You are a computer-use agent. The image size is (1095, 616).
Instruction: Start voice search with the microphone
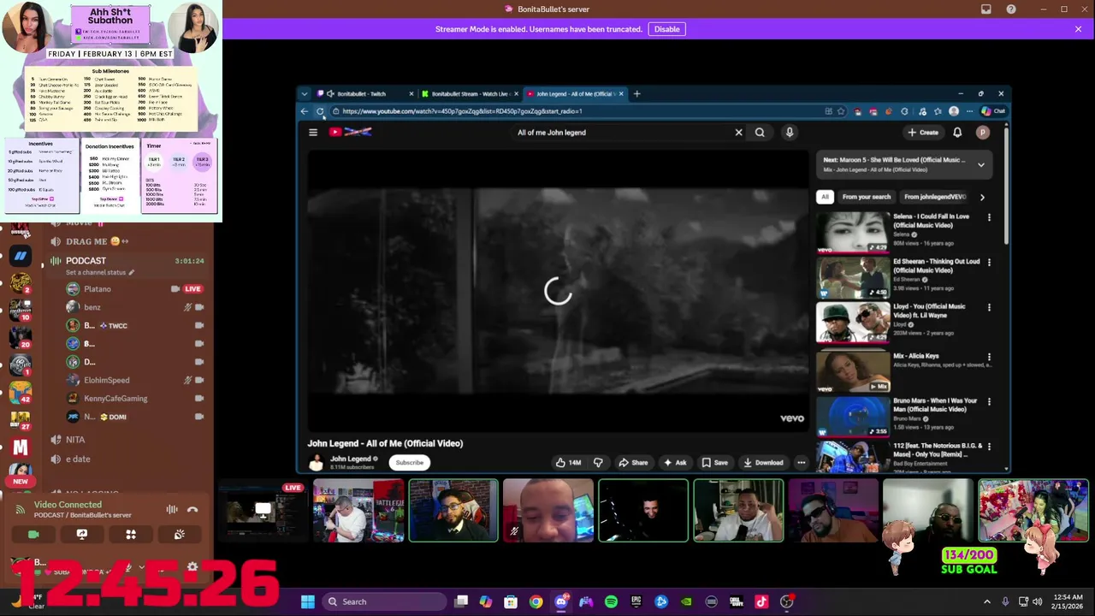pos(790,133)
